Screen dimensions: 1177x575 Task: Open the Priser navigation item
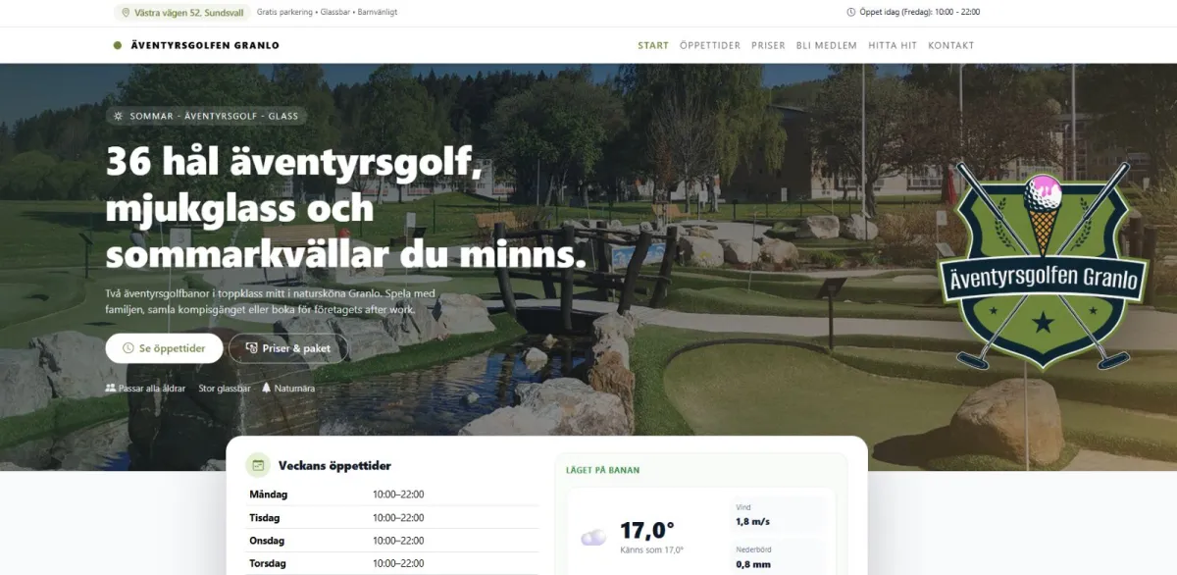(x=768, y=45)
